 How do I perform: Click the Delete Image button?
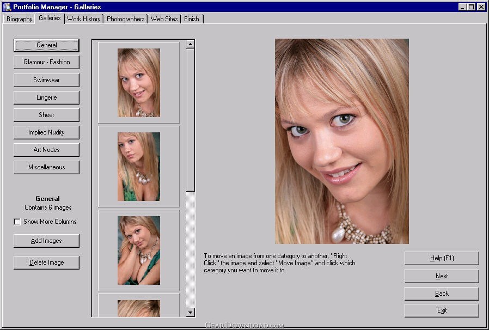46,262
